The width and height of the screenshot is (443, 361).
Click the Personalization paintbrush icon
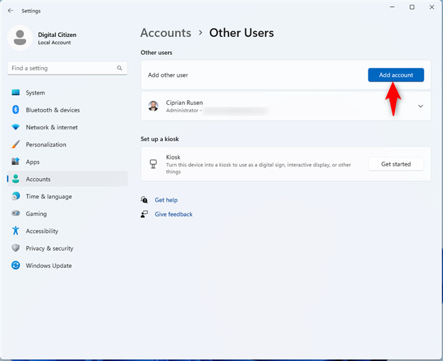coord(15,145)
